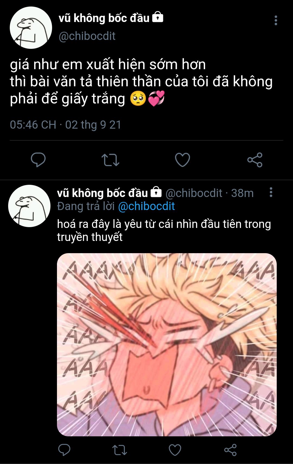The height and width of the screenshot is (464, 293).
Task: Like the main tweet with heart icon
Action: point(183,160)
